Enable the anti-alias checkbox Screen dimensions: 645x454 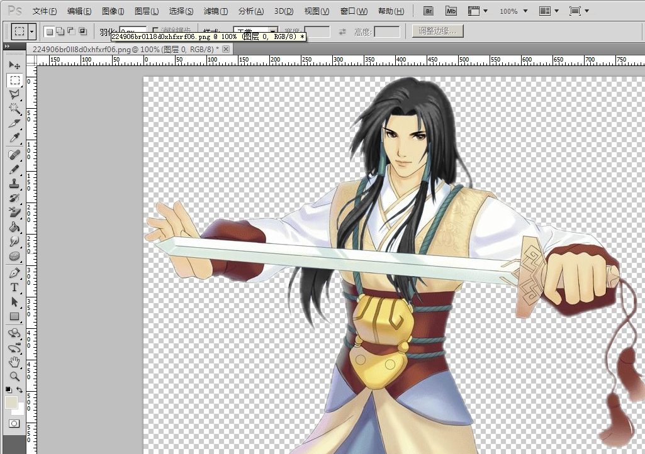point(155,30)
